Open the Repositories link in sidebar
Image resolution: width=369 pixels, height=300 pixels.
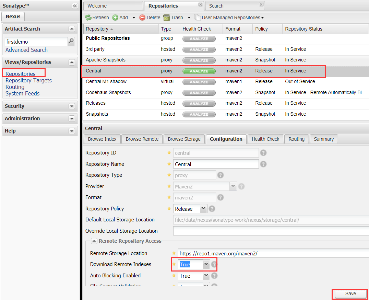[21, 74]
